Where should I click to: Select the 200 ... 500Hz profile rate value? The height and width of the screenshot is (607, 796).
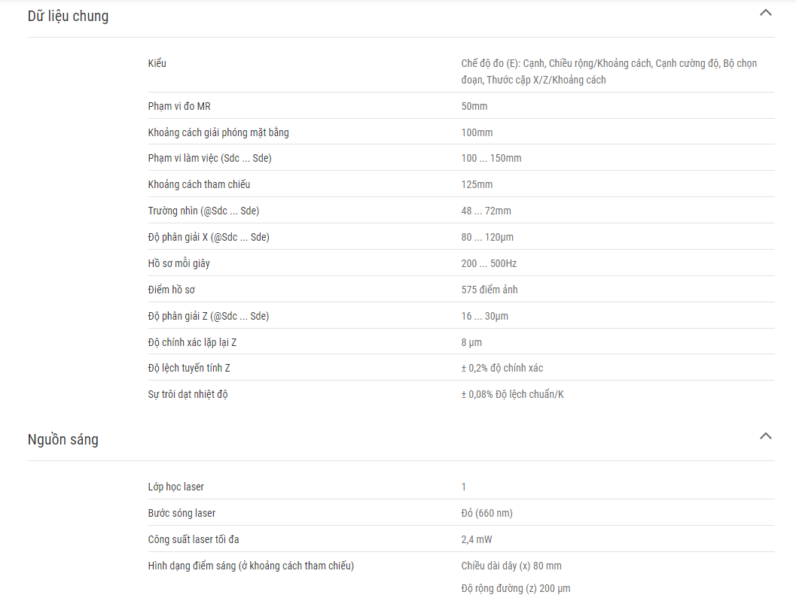(489, 264)
